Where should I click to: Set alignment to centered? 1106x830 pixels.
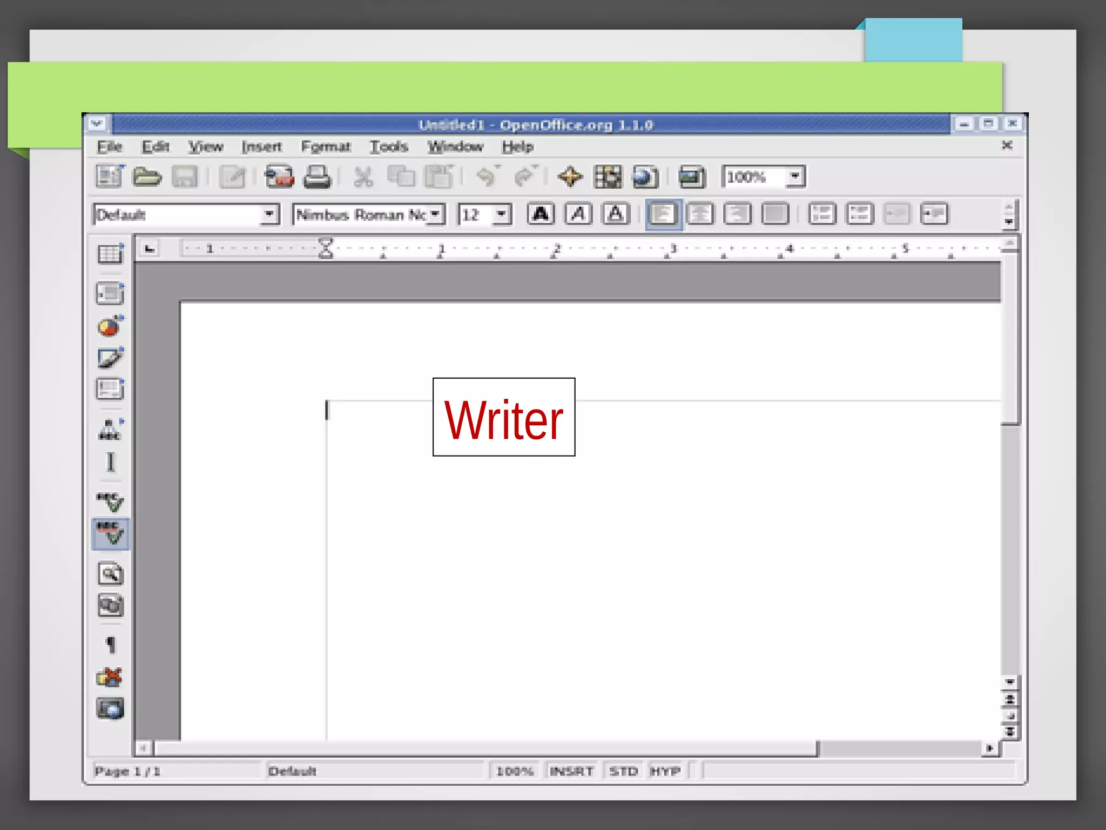click(x=700, y=215)
